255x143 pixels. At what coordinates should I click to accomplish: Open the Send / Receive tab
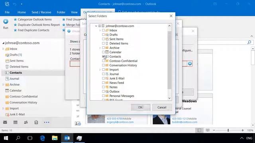[41, 12]
